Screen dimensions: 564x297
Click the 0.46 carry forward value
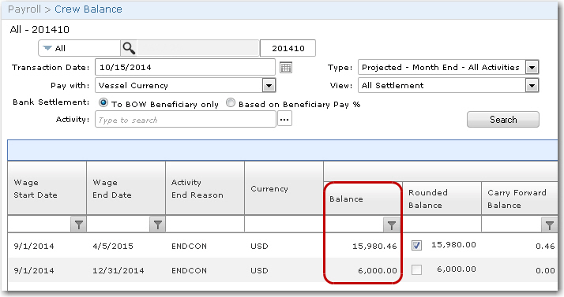coord(545,247)
